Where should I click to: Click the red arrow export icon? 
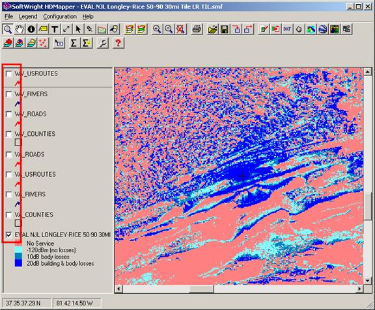pos(248,29)
